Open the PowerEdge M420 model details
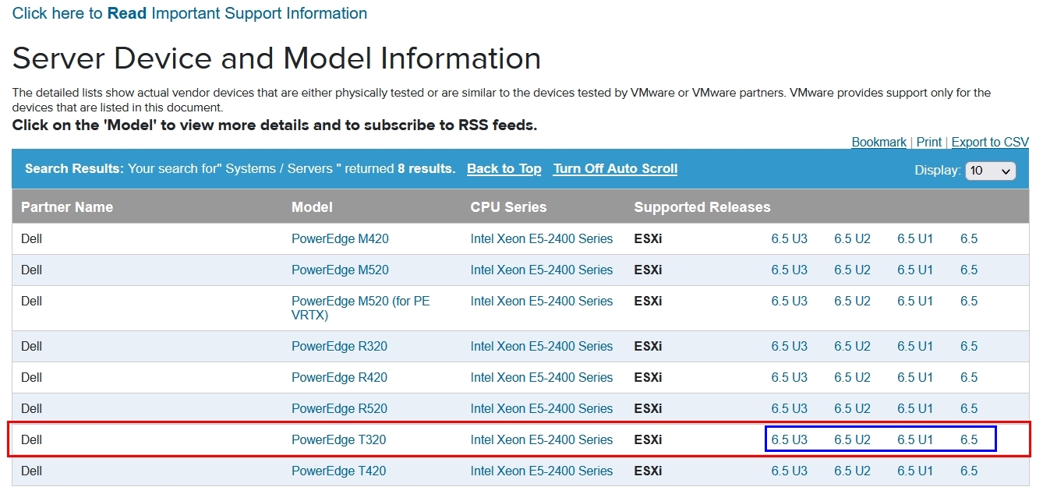The image size is (1050, 501). [340, 238]
